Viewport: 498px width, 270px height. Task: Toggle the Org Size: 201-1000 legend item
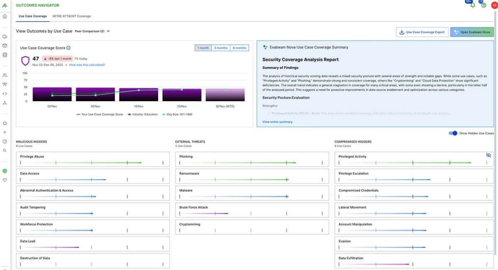(177, 115)
